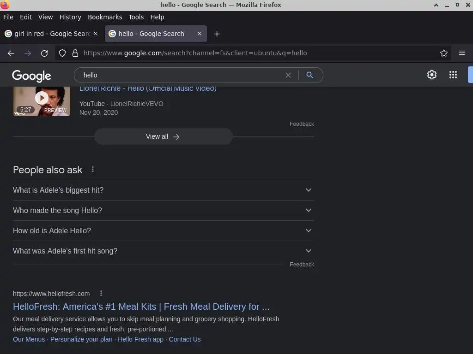Play the Lionel Richie video preview
This screenshot has width=473, height=354.
tap(42, 98)
